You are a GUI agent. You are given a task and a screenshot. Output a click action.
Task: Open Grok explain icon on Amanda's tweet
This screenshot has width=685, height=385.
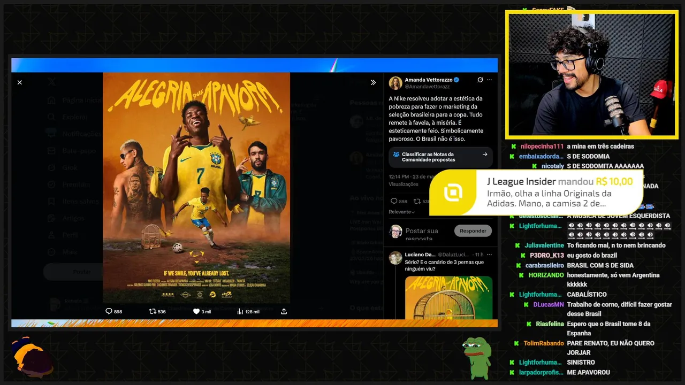pos(480,80)
